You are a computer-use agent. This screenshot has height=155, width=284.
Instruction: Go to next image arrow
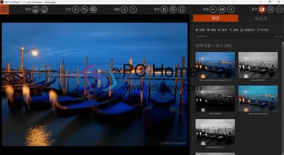[231, 10]
